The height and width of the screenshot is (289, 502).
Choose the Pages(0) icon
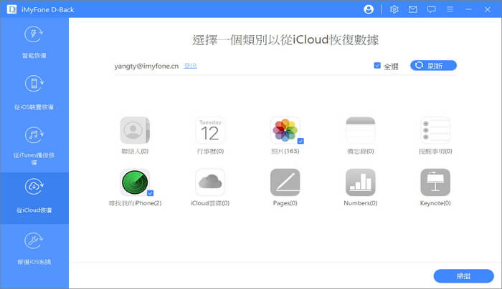[x=285, y=182]
